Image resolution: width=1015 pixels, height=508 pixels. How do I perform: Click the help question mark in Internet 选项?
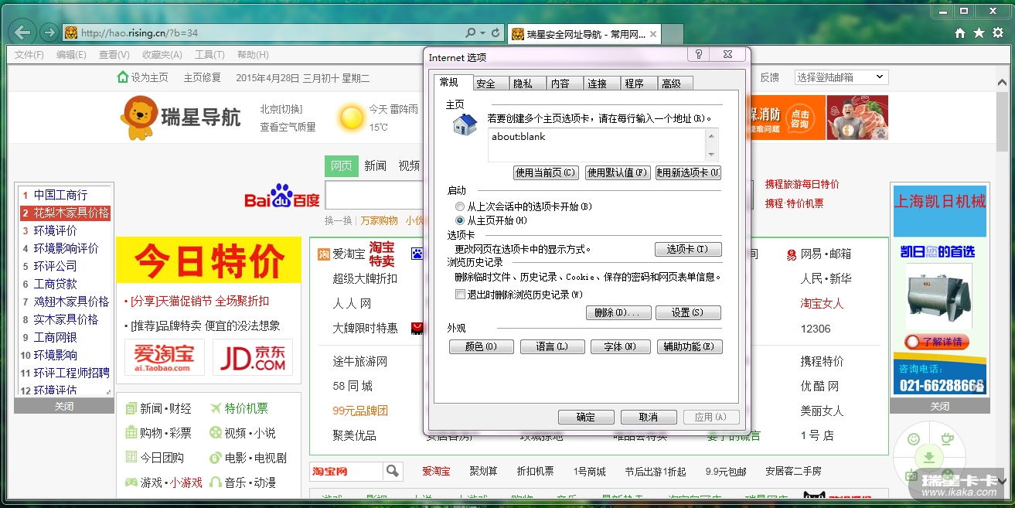pos(699,55)
